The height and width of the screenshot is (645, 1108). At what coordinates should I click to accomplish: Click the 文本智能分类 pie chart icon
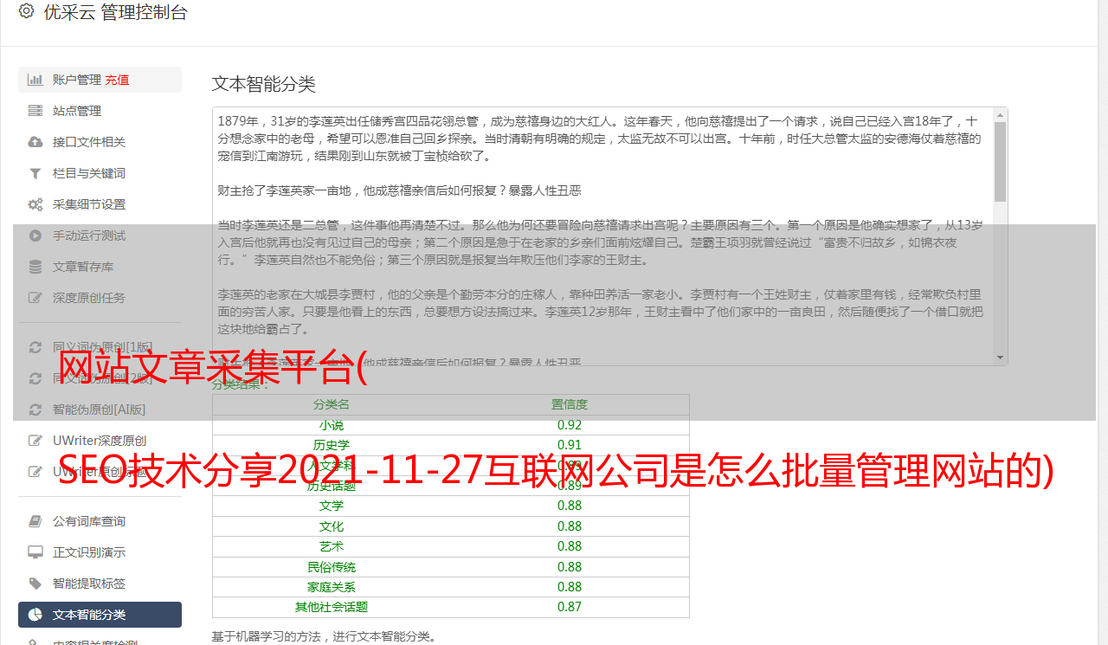click(35, 615)
